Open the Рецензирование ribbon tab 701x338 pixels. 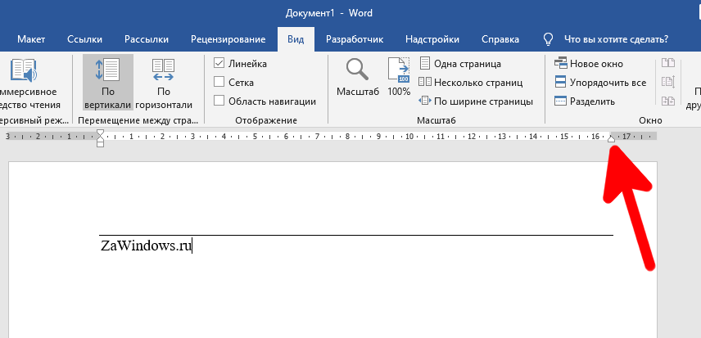tap(228, 39)
